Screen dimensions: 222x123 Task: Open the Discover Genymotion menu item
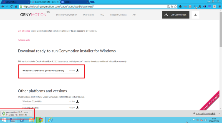[x=67, y=15]
